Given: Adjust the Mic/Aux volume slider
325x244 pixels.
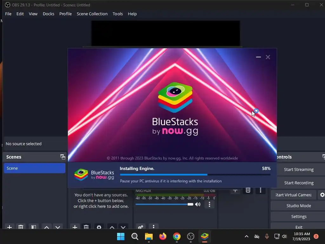Looking at the screenshot, I should pos(164,204).
